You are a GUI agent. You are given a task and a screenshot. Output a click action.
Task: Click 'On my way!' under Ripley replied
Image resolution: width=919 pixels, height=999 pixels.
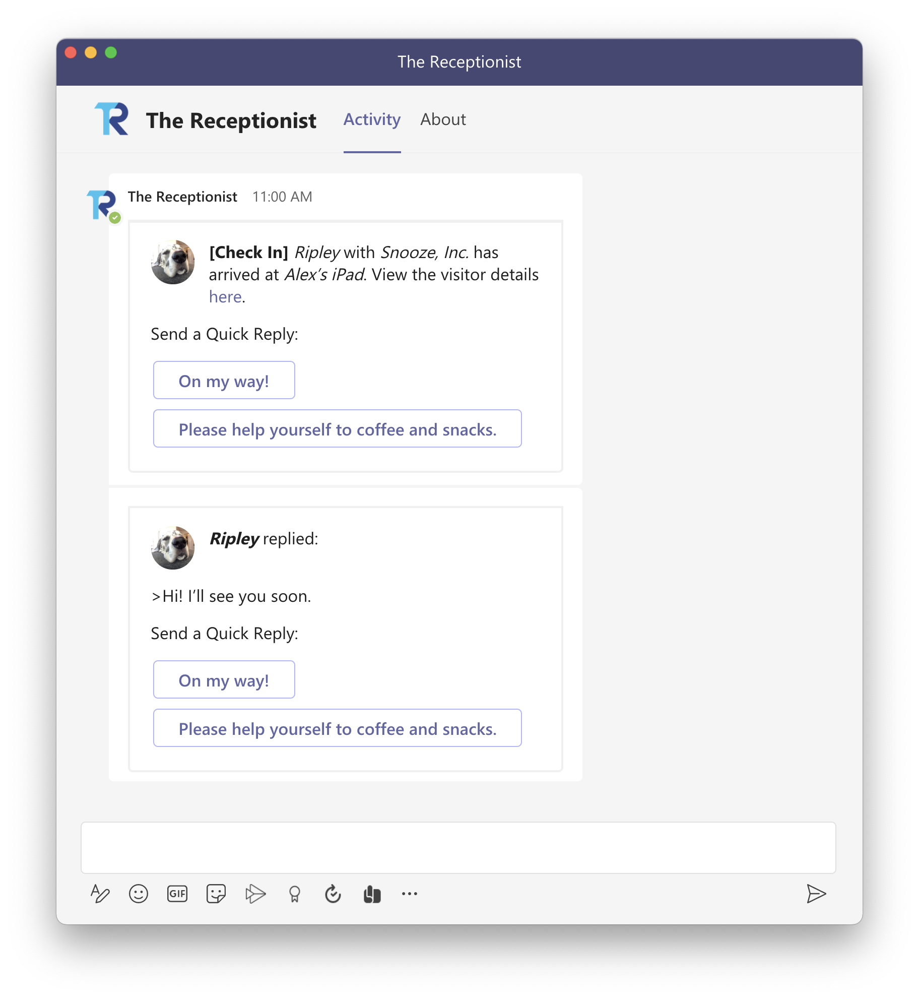click(224, 680)
